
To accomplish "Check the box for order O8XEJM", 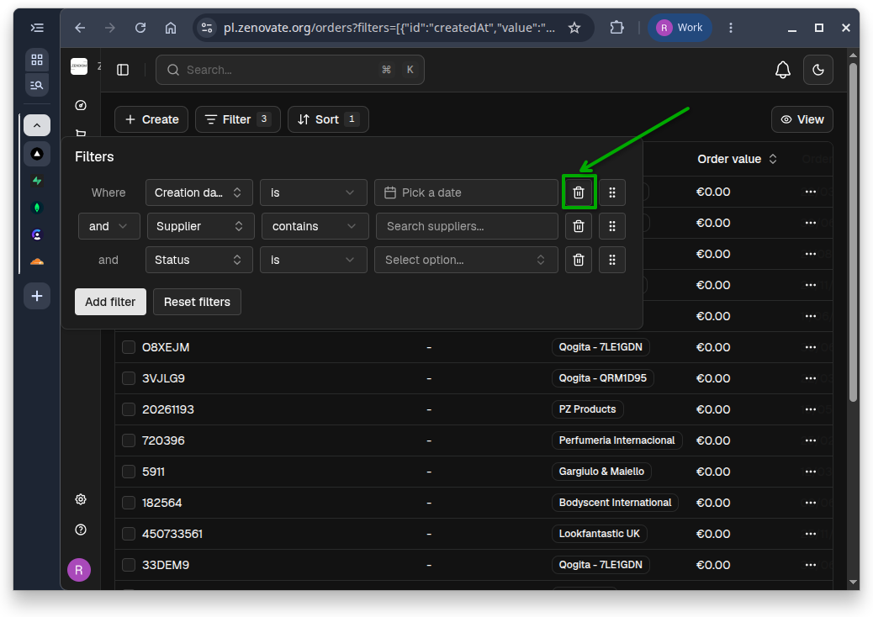I will point(129,347).
